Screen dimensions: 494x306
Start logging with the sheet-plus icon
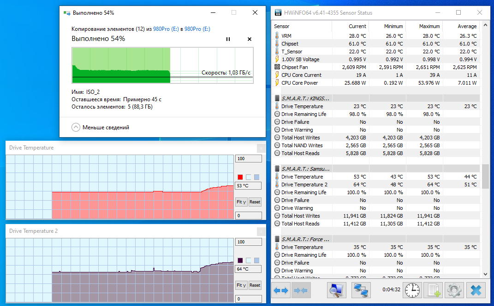click(x=434, y=290)
